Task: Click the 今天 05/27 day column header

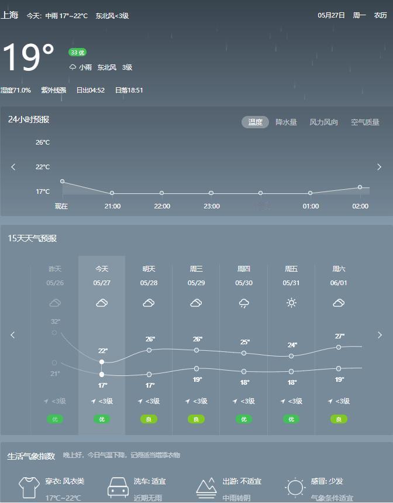Action: coord(102,276)
